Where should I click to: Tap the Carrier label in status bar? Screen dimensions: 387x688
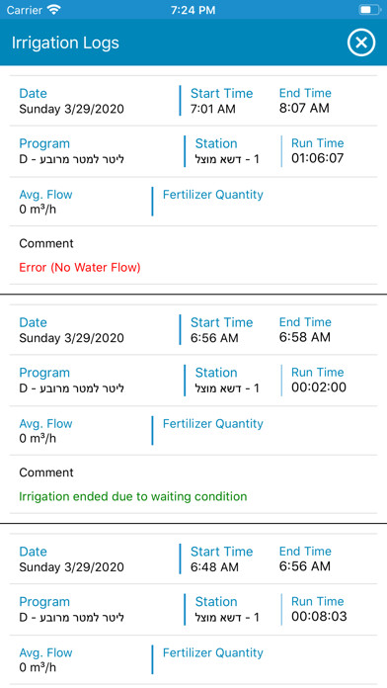(25, 10)
